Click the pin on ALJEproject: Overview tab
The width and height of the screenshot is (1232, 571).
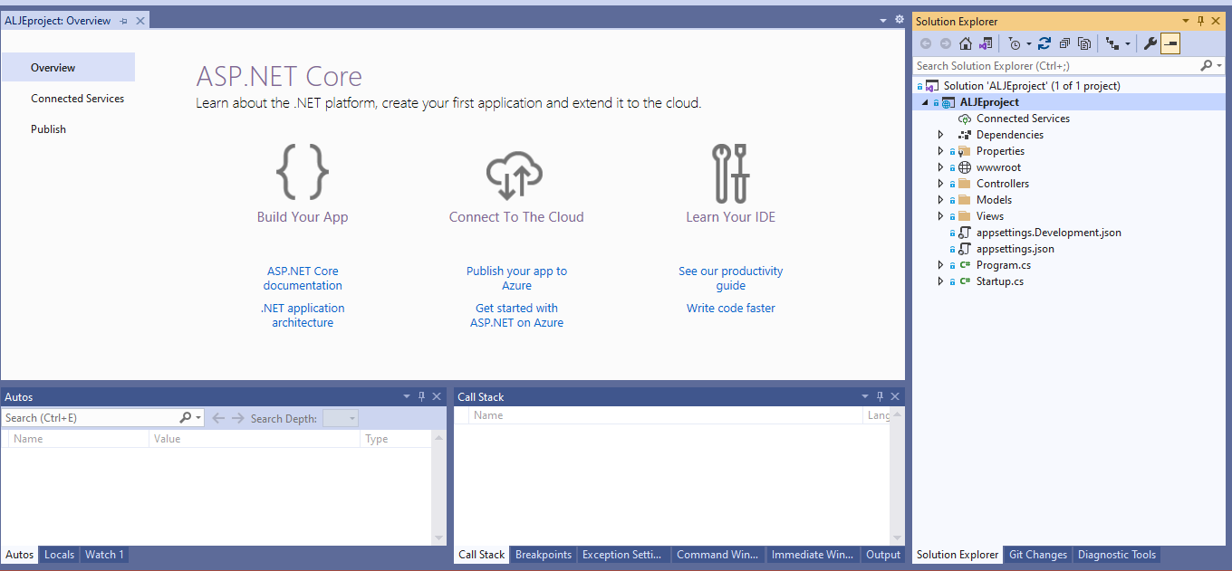(x=123, y=21)
